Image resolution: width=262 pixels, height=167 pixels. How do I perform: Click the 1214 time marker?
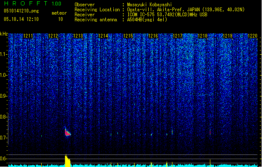[103, 36]
